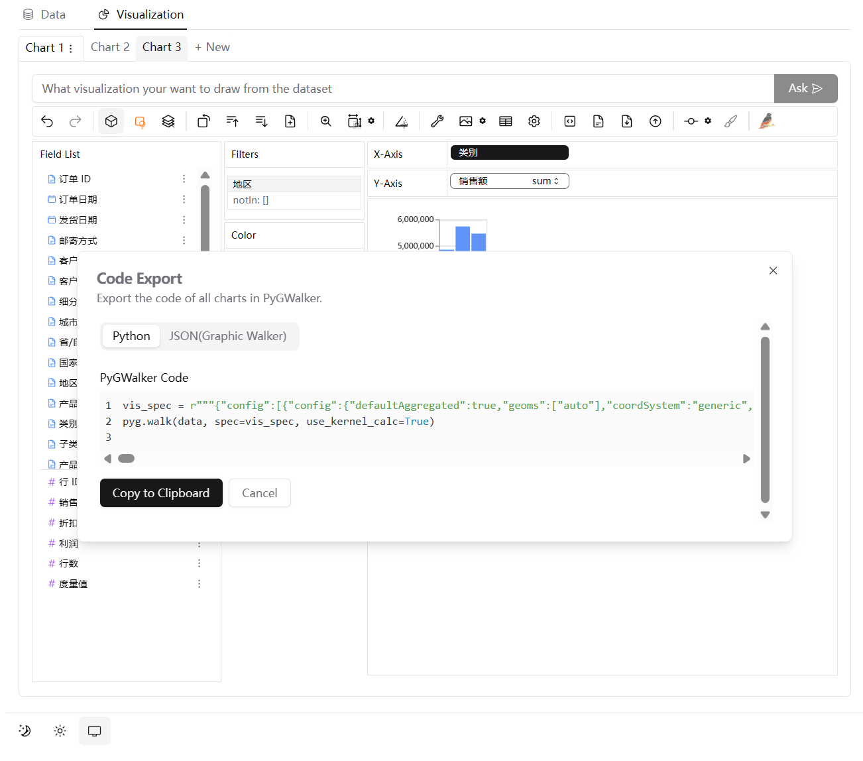Zoom into the chart with magnifier

coord(325,121)
